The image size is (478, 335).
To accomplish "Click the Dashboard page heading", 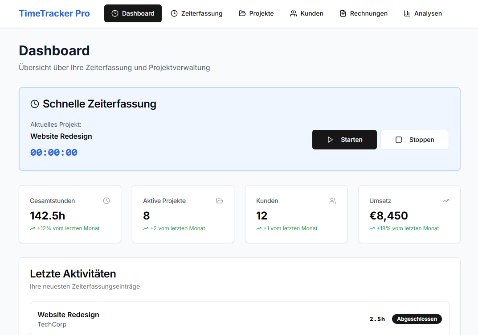I will click(x=54, y=51).
